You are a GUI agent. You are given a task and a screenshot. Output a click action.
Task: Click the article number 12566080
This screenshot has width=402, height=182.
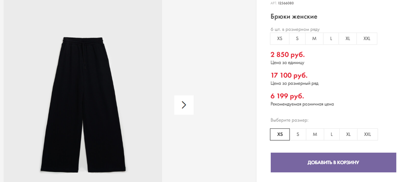pyautogui.click(x=286, y=4)
